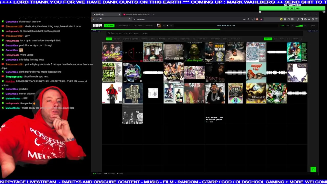Select the CHOPPED & SCREWED filter
The image size is (327, 184).
click(131, 39)
